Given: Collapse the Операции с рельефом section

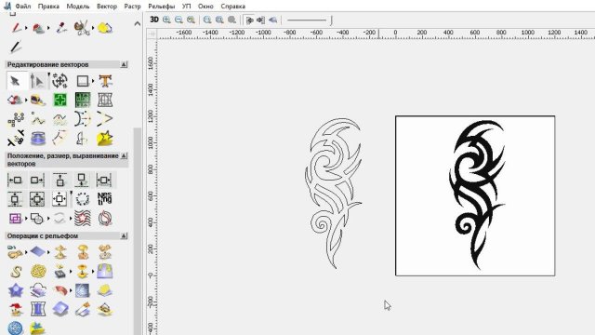Looking at the screenshot, I should pos(124,235).
